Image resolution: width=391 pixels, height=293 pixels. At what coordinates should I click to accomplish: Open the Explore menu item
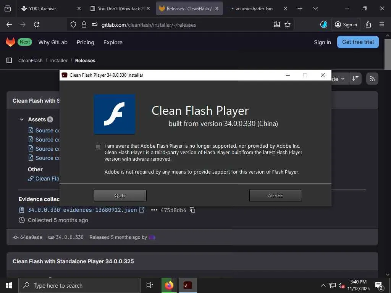[113, 42]
